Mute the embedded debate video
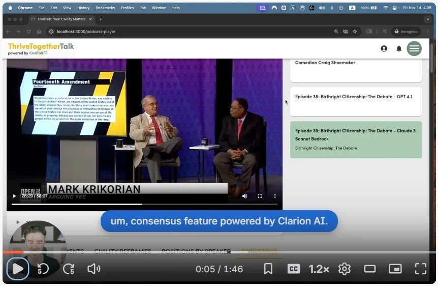Viewport: 438px width, 286px height. [245, 196]
